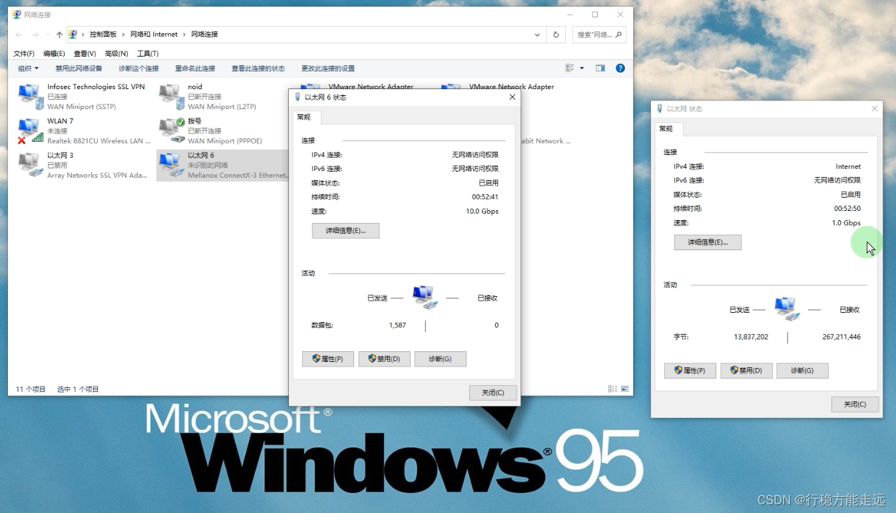Image resolution: width=896 pixels, height=513 pixels.
Task: Expand the recent locations dropdown arrow
Action: tap(47, 35)
